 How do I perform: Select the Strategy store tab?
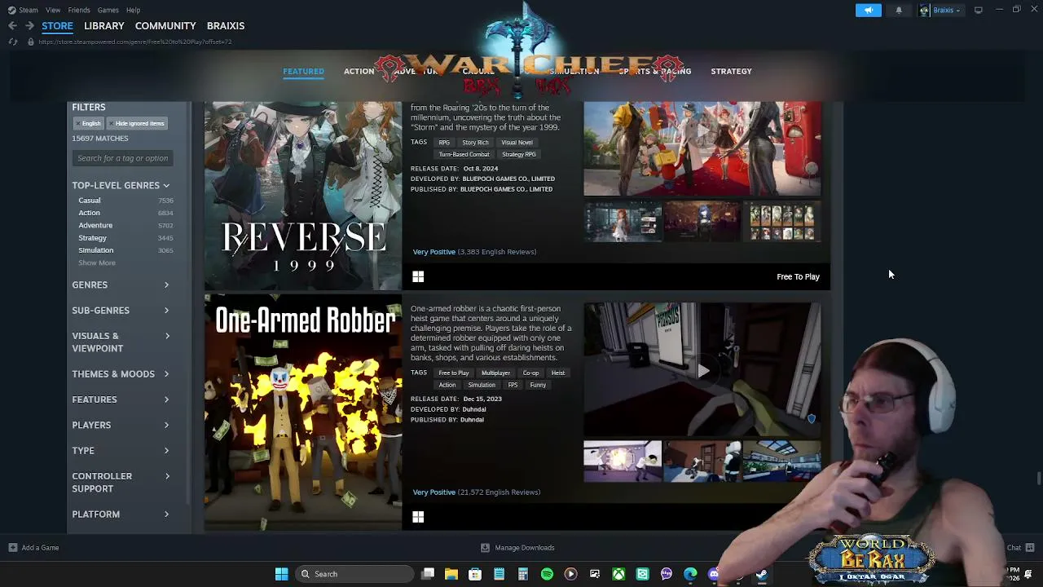pos(731,72)
